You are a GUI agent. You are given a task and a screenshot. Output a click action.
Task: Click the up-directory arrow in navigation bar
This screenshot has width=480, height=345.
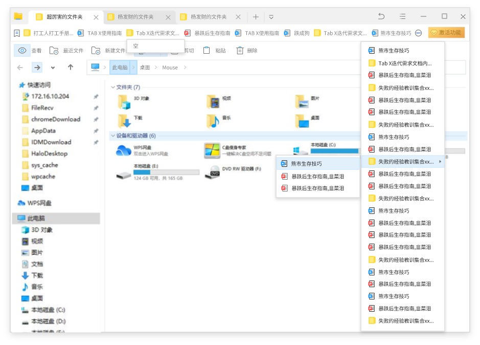point(71,68)
